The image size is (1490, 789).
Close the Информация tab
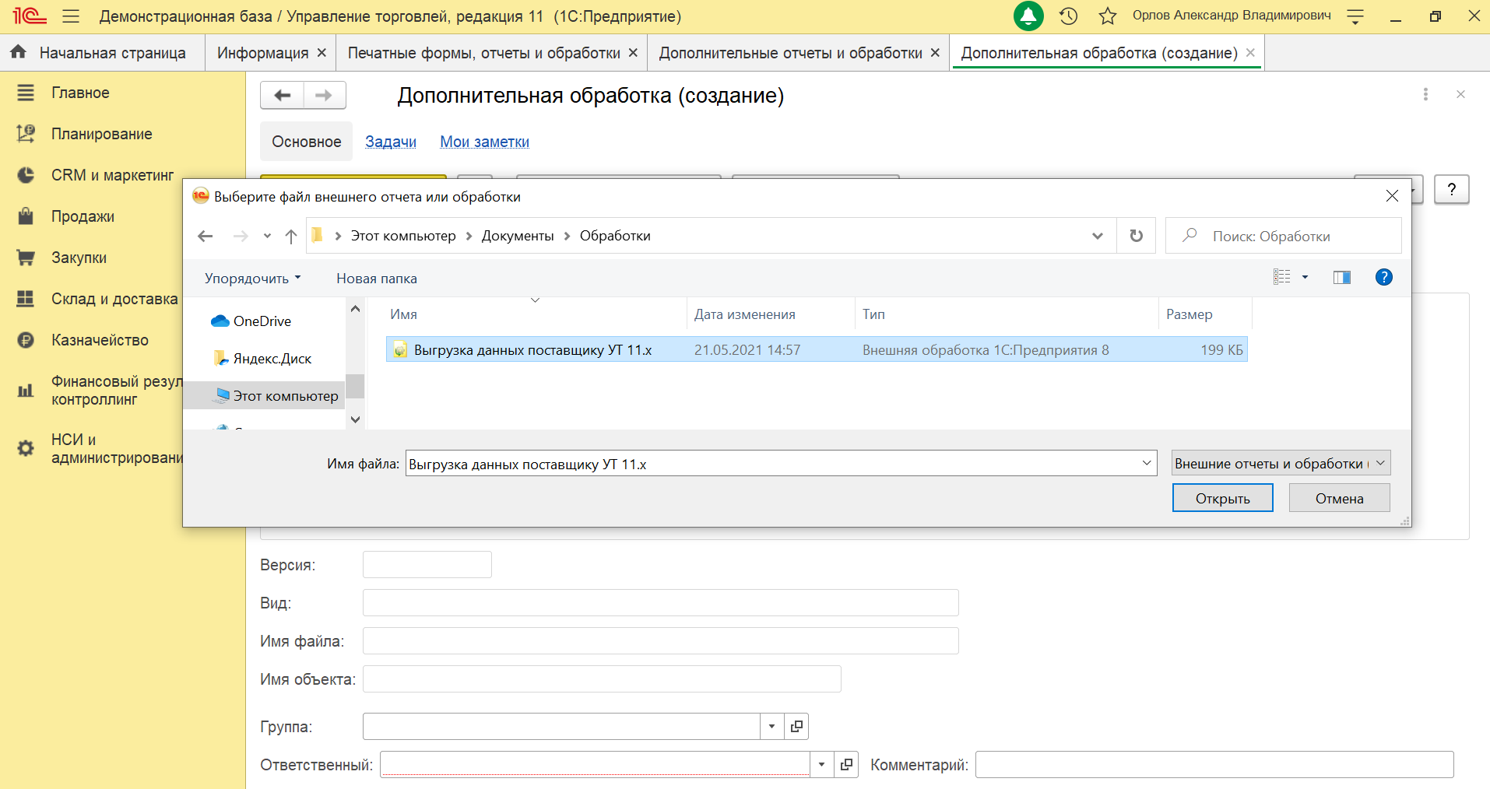pos(322,52)
